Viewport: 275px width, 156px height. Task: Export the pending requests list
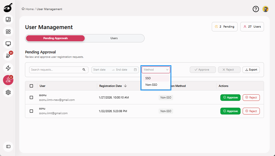[251, 69]
